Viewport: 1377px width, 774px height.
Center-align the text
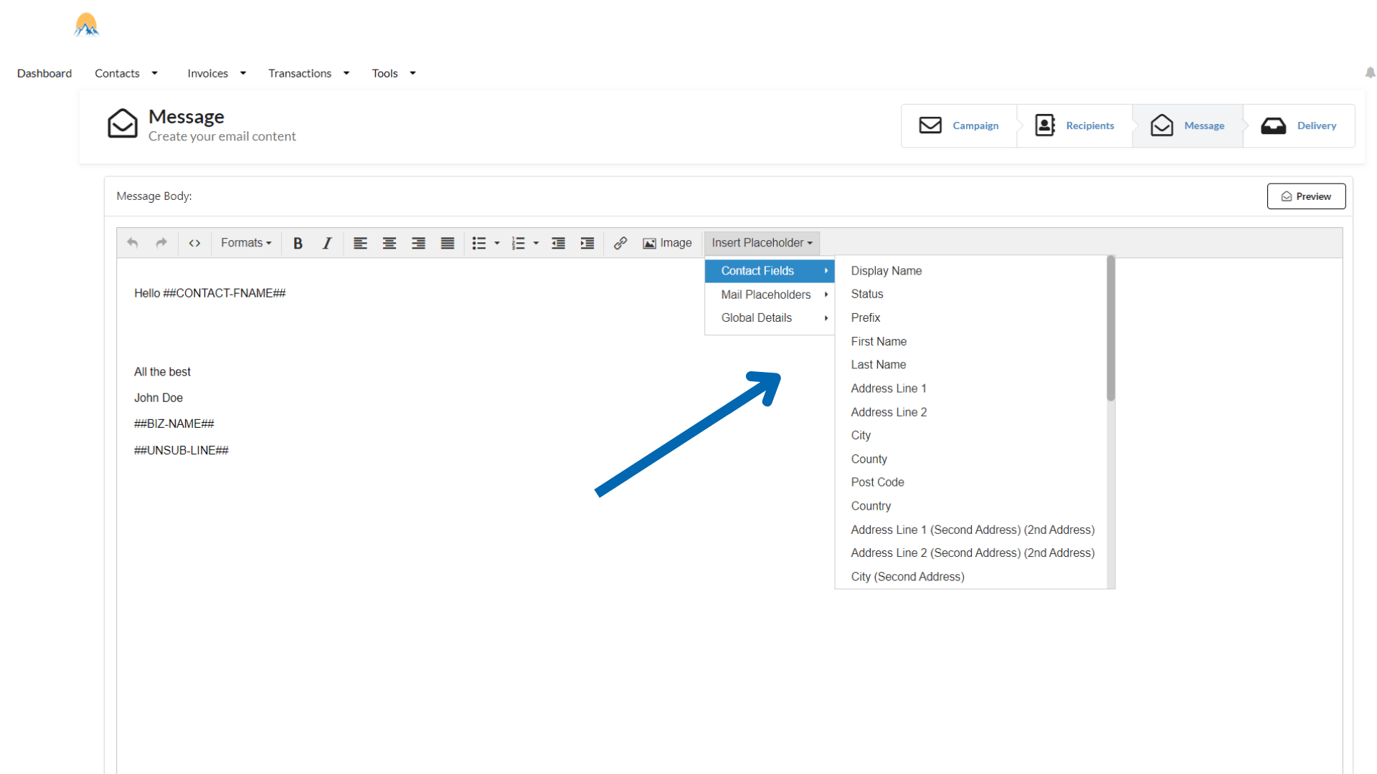[x=389, y=243]
